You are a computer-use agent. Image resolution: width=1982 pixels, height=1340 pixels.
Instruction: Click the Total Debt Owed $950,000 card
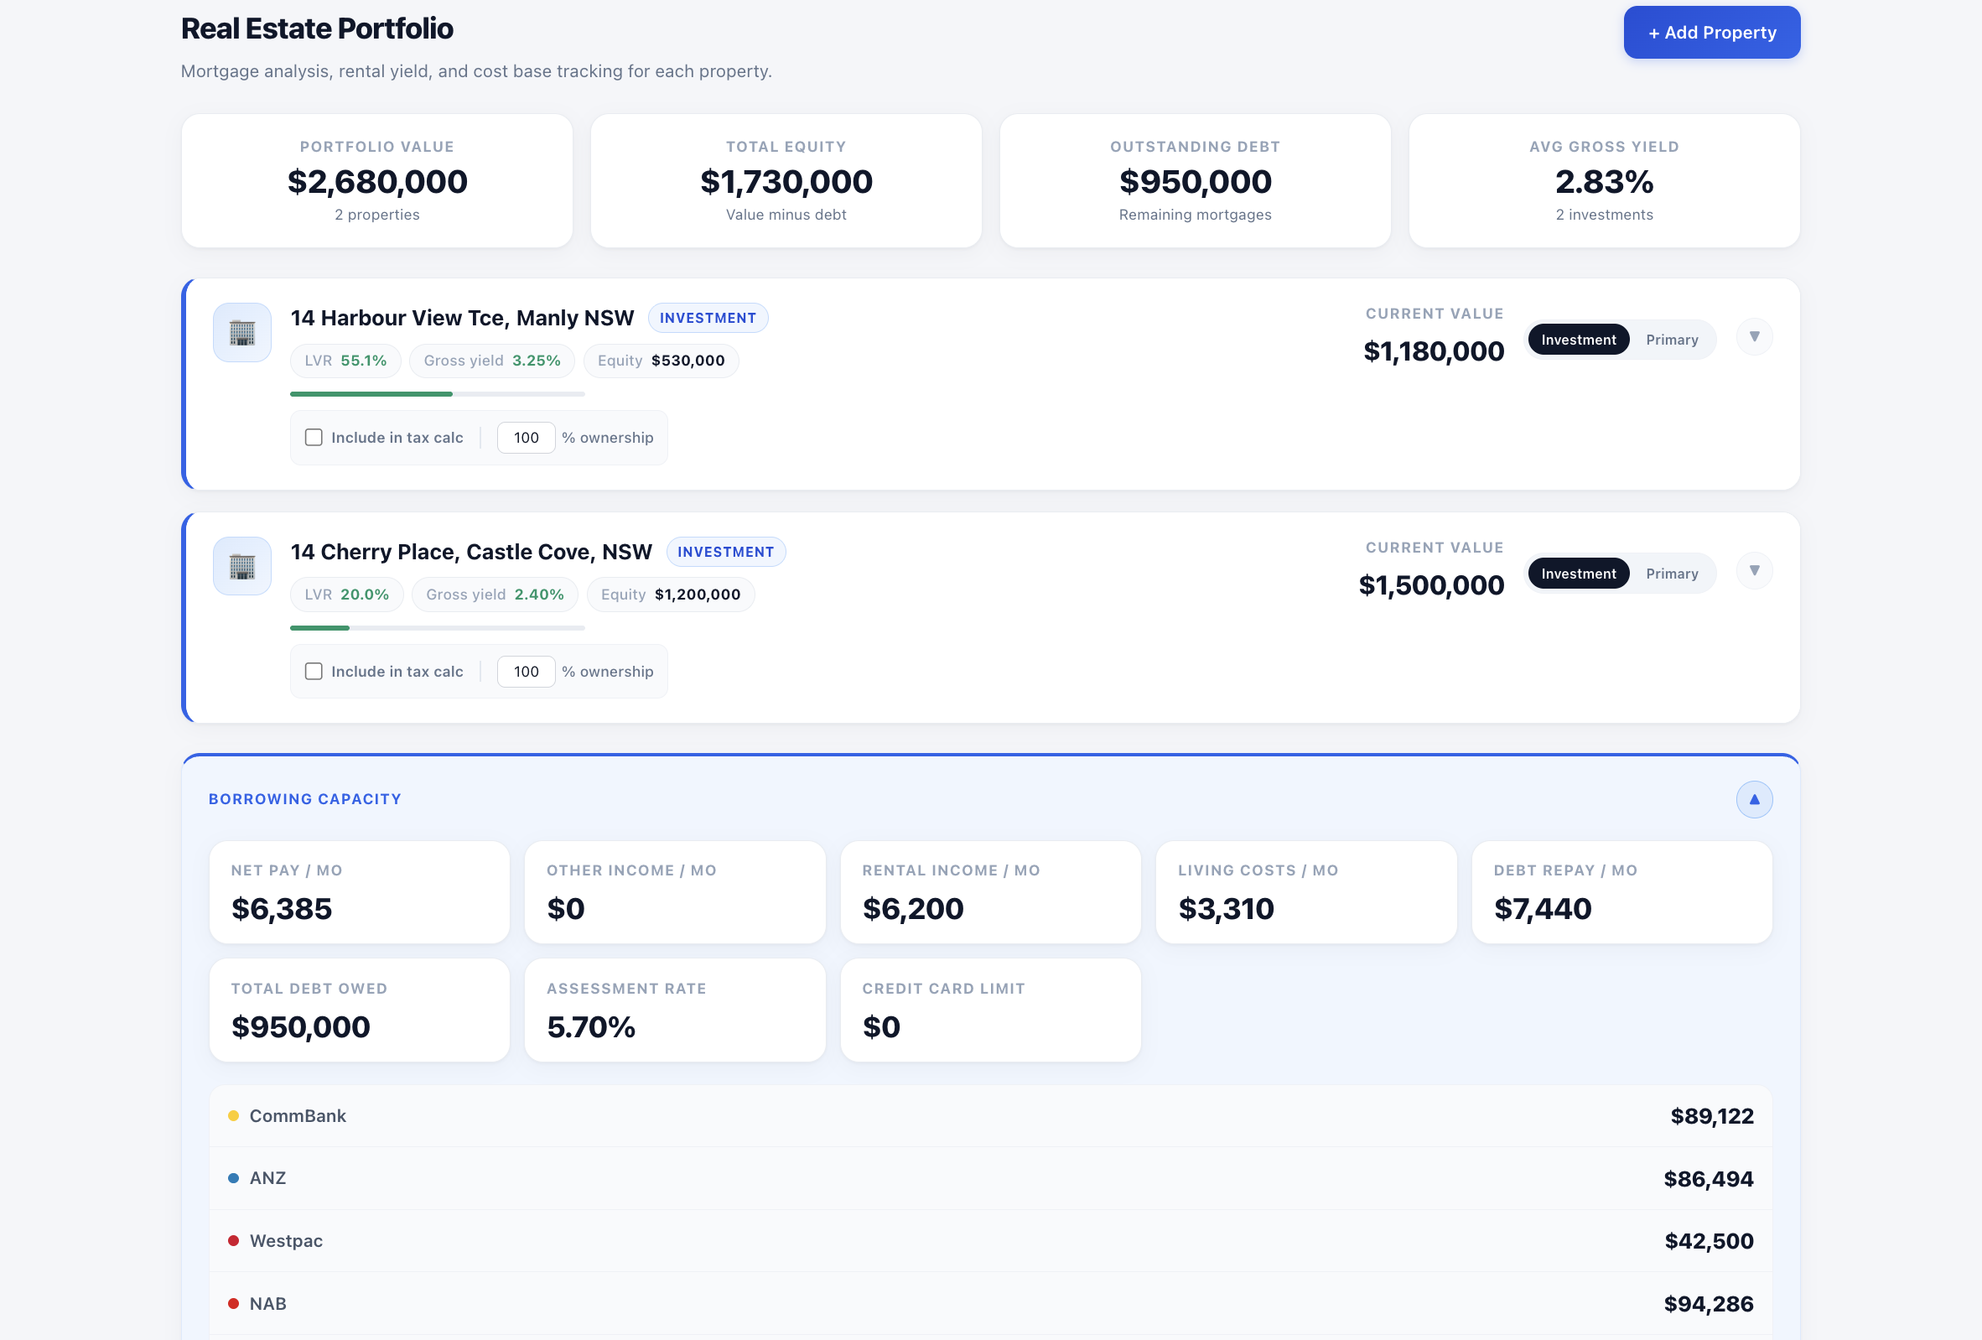(x=359, y=1010)
